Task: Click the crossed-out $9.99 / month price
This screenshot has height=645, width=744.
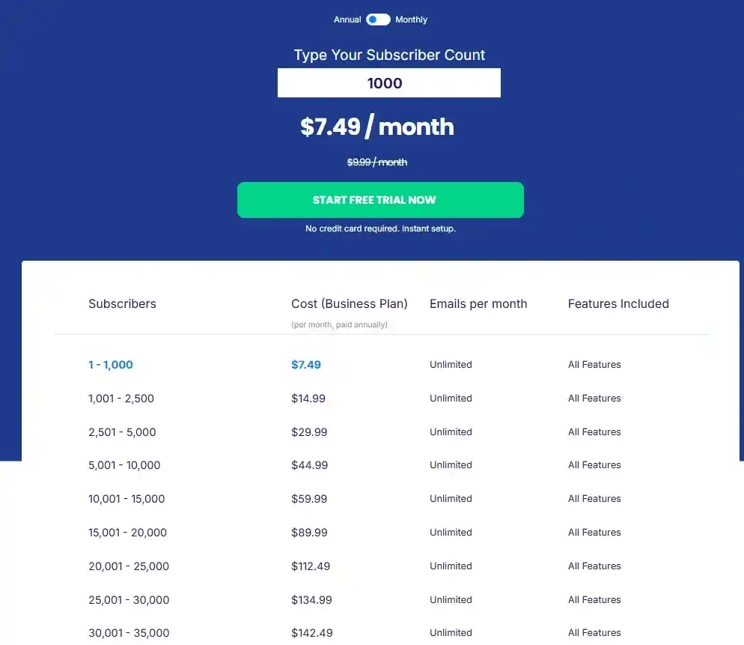Action: point(376,162)
